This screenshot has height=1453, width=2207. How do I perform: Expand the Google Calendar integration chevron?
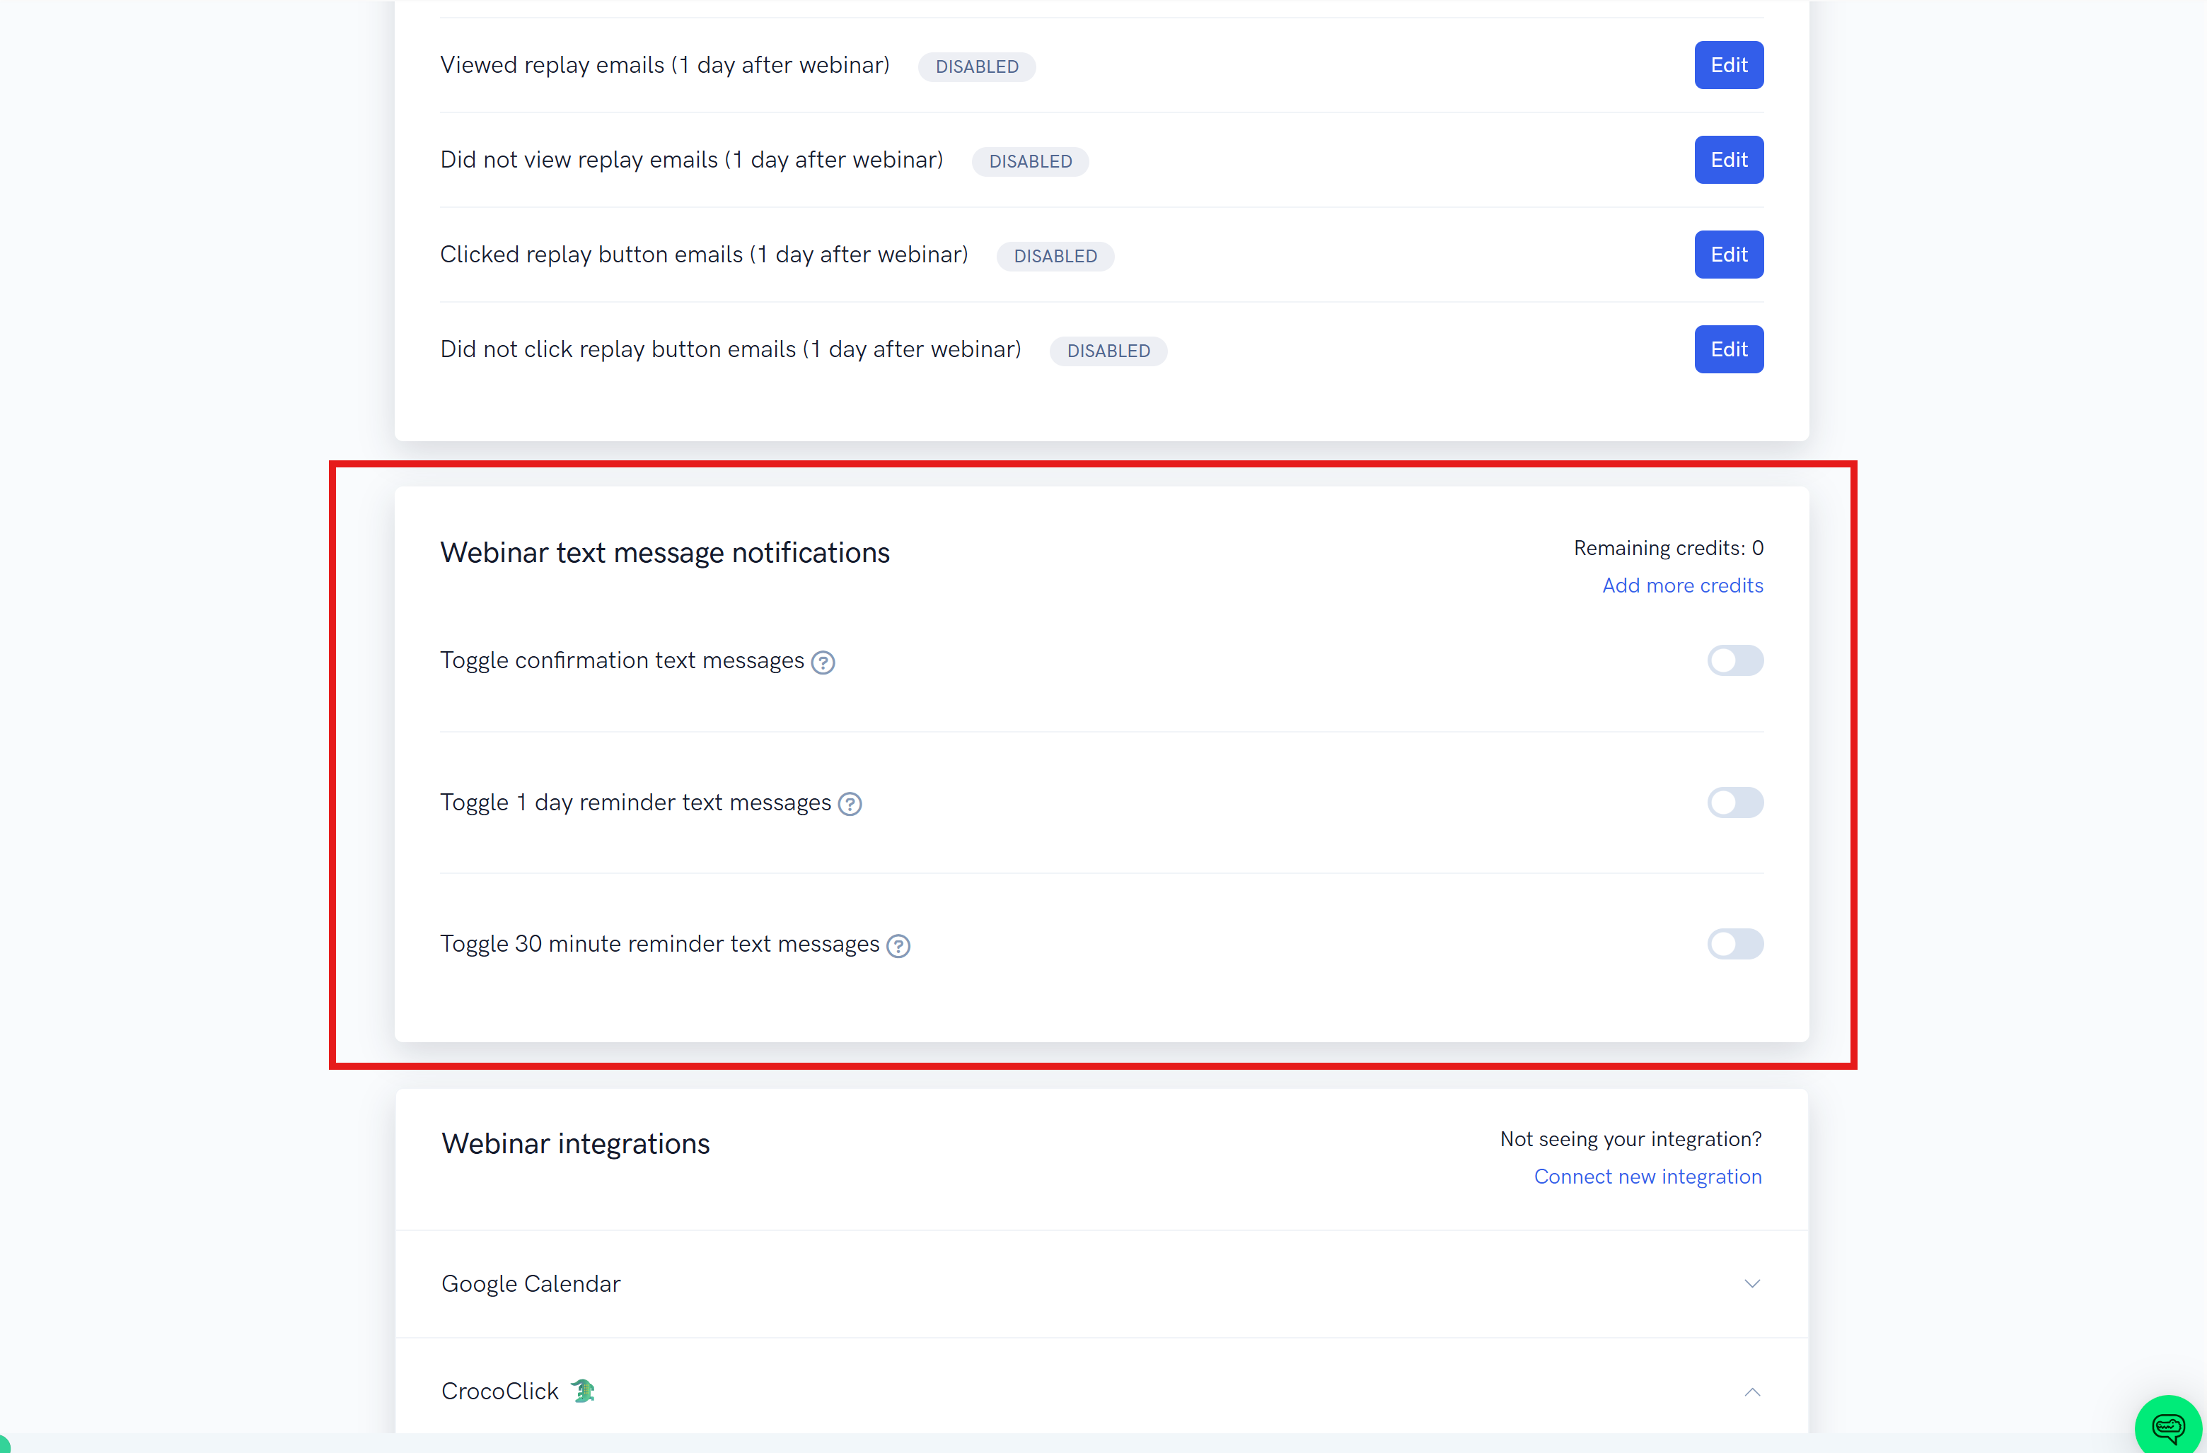click(x=1751, y=1283)
